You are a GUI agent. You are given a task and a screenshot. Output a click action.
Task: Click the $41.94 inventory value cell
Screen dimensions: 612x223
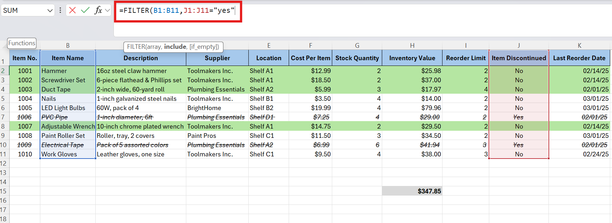pos(412,145)
